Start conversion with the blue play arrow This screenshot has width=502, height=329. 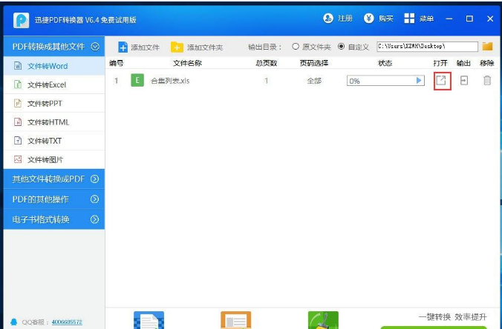click(420, 81)
